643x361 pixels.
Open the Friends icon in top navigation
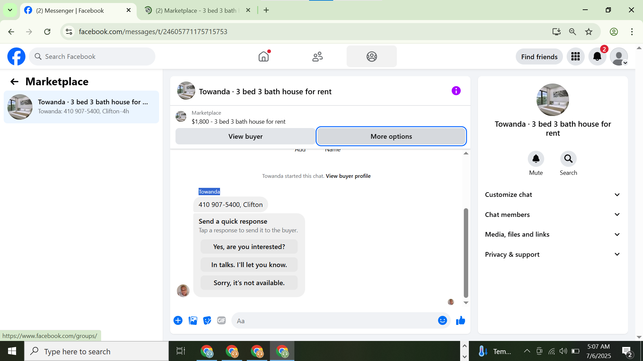[317, 56]
